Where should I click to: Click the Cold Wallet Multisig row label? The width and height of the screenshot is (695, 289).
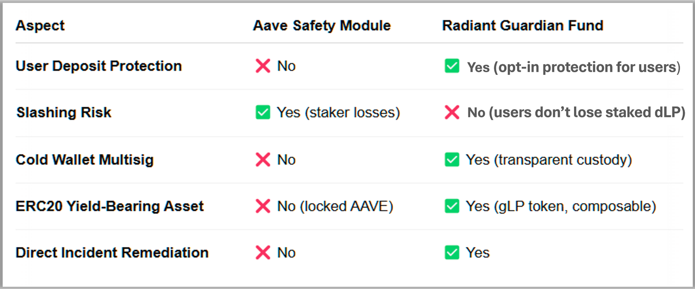[x=85, y=160]
